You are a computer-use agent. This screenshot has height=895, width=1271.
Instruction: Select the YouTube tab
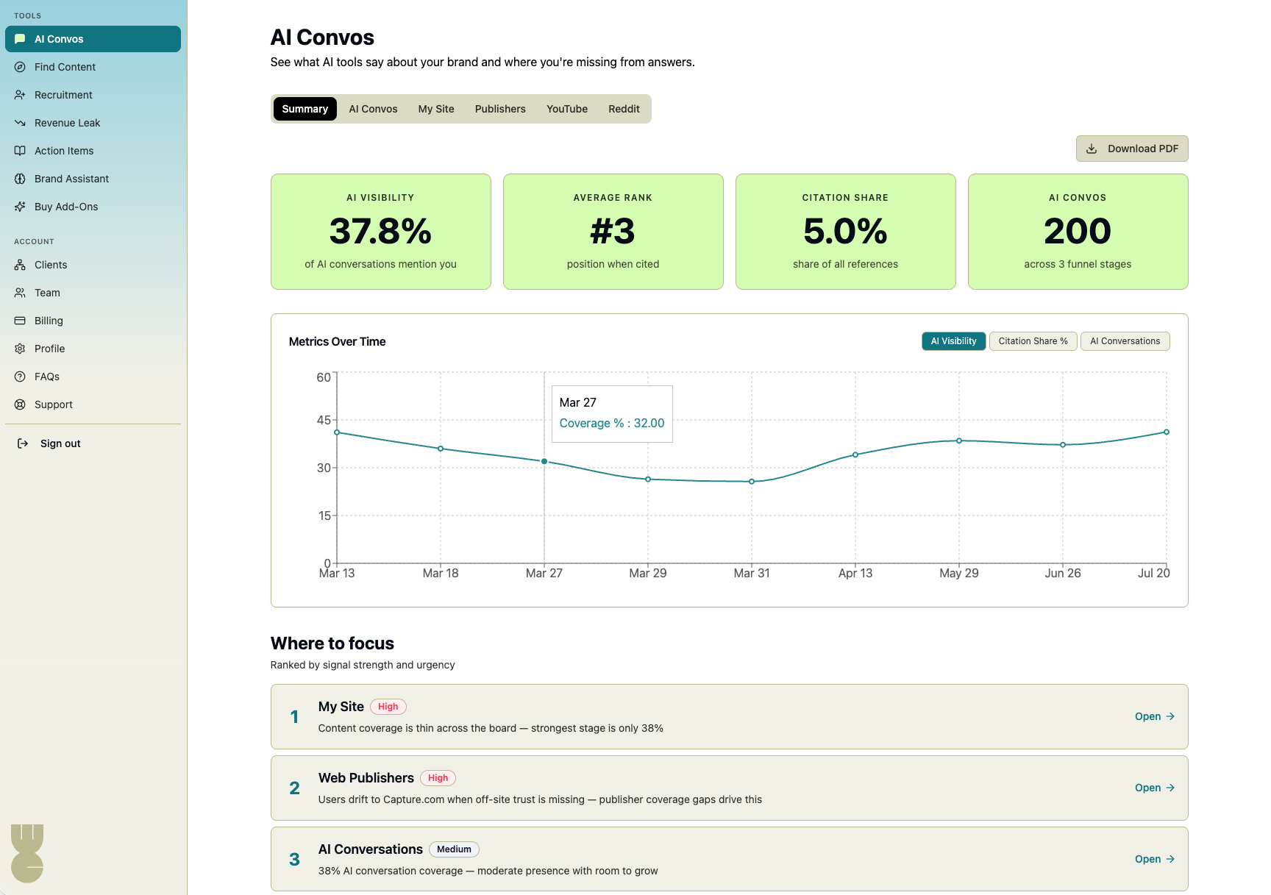pyautogui.click(x=567, y=109)
